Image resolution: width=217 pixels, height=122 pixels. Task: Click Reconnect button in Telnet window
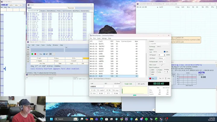[71, 8]
